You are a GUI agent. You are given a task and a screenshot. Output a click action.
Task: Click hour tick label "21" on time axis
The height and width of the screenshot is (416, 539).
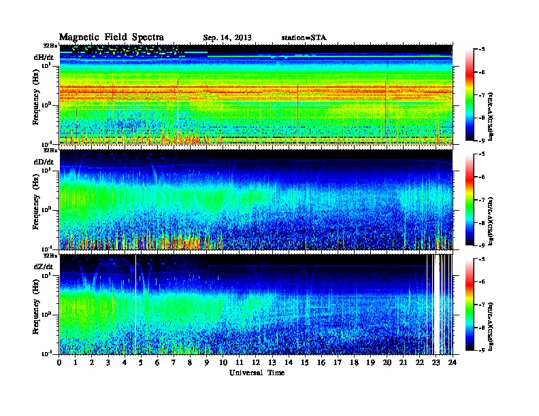coord(403,362)
